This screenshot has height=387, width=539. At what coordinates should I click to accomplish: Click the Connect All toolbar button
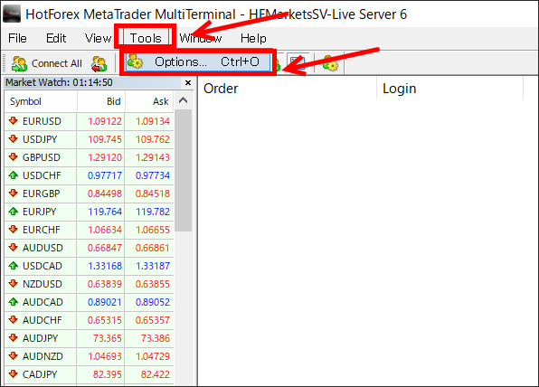[x=47, y=63]
